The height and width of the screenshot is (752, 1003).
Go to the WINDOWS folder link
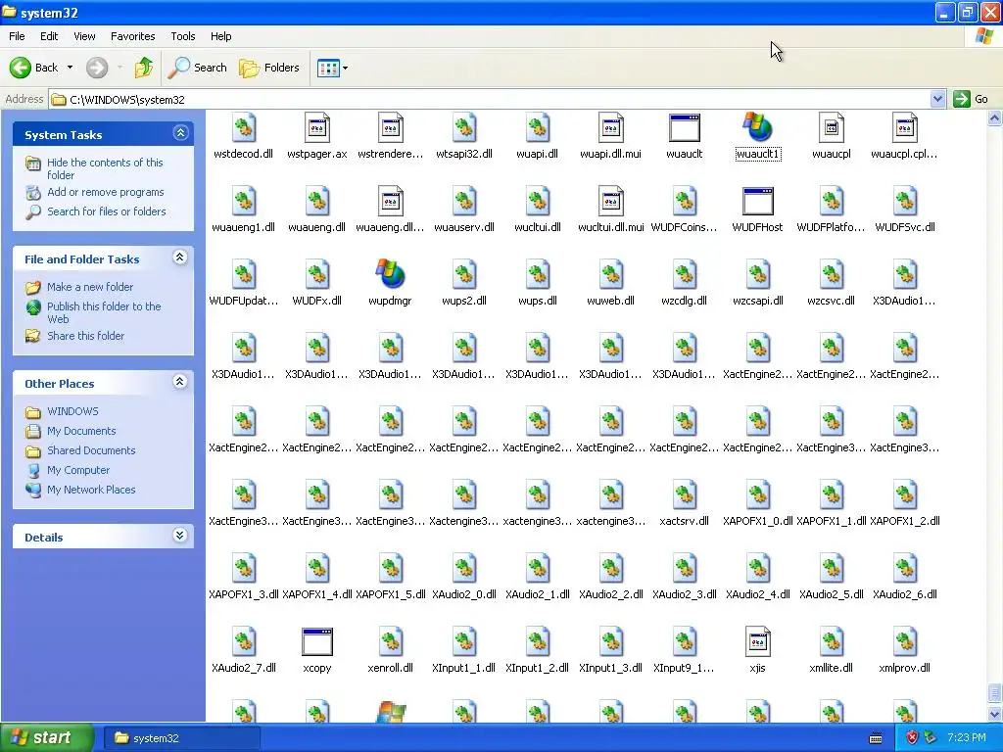pos(72,411)
